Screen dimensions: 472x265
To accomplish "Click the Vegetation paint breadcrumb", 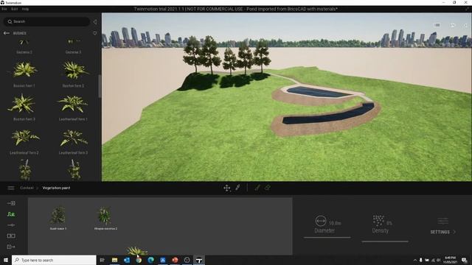I will (56, 188).
